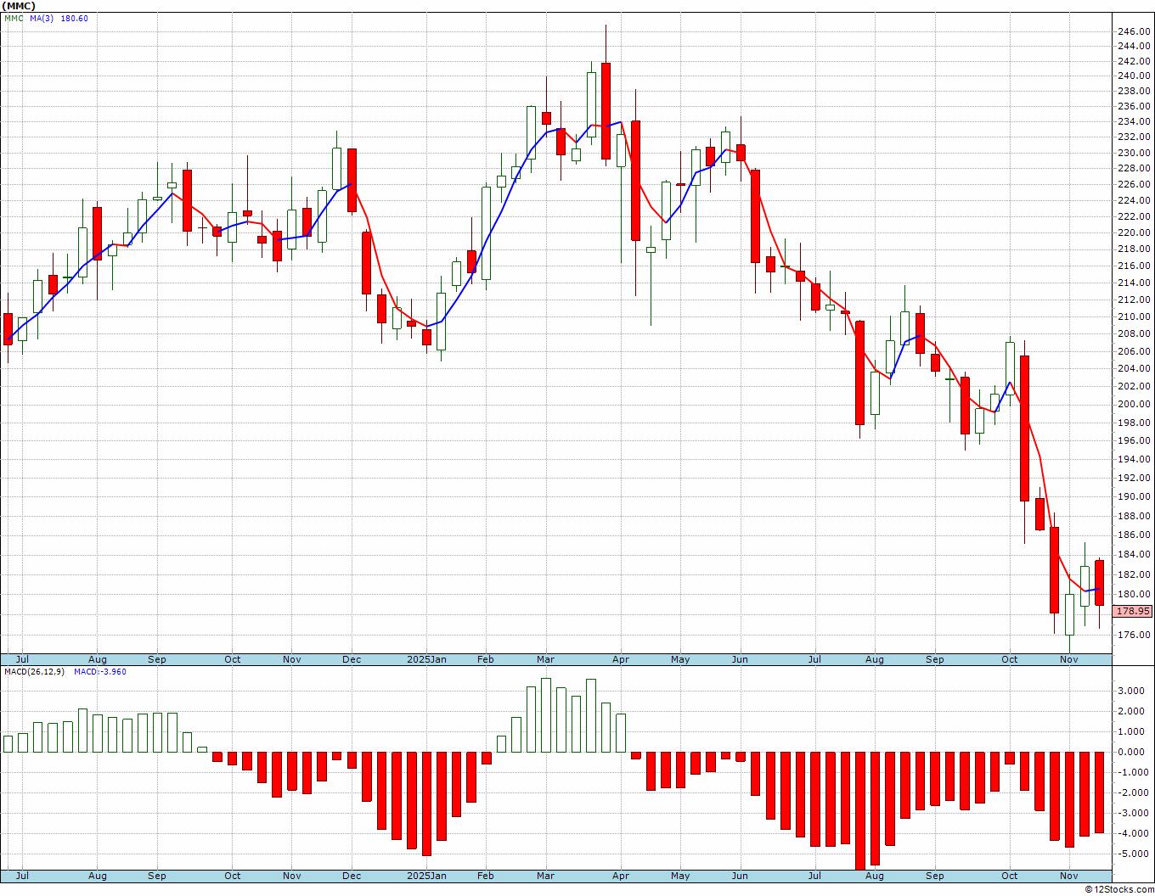Select Apr on the MACD panel time axis
The height and width of the screenshot is (896, 1155).
point(621,876)
